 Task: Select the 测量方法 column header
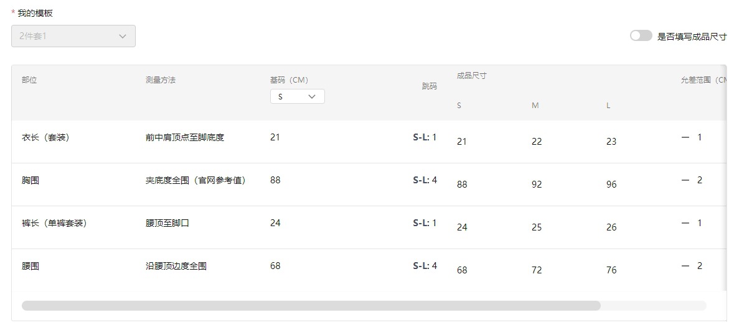point(161,80)
